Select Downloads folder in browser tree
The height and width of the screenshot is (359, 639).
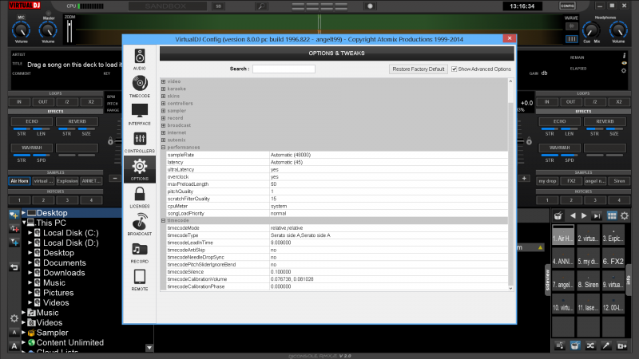tap(64, 273)
